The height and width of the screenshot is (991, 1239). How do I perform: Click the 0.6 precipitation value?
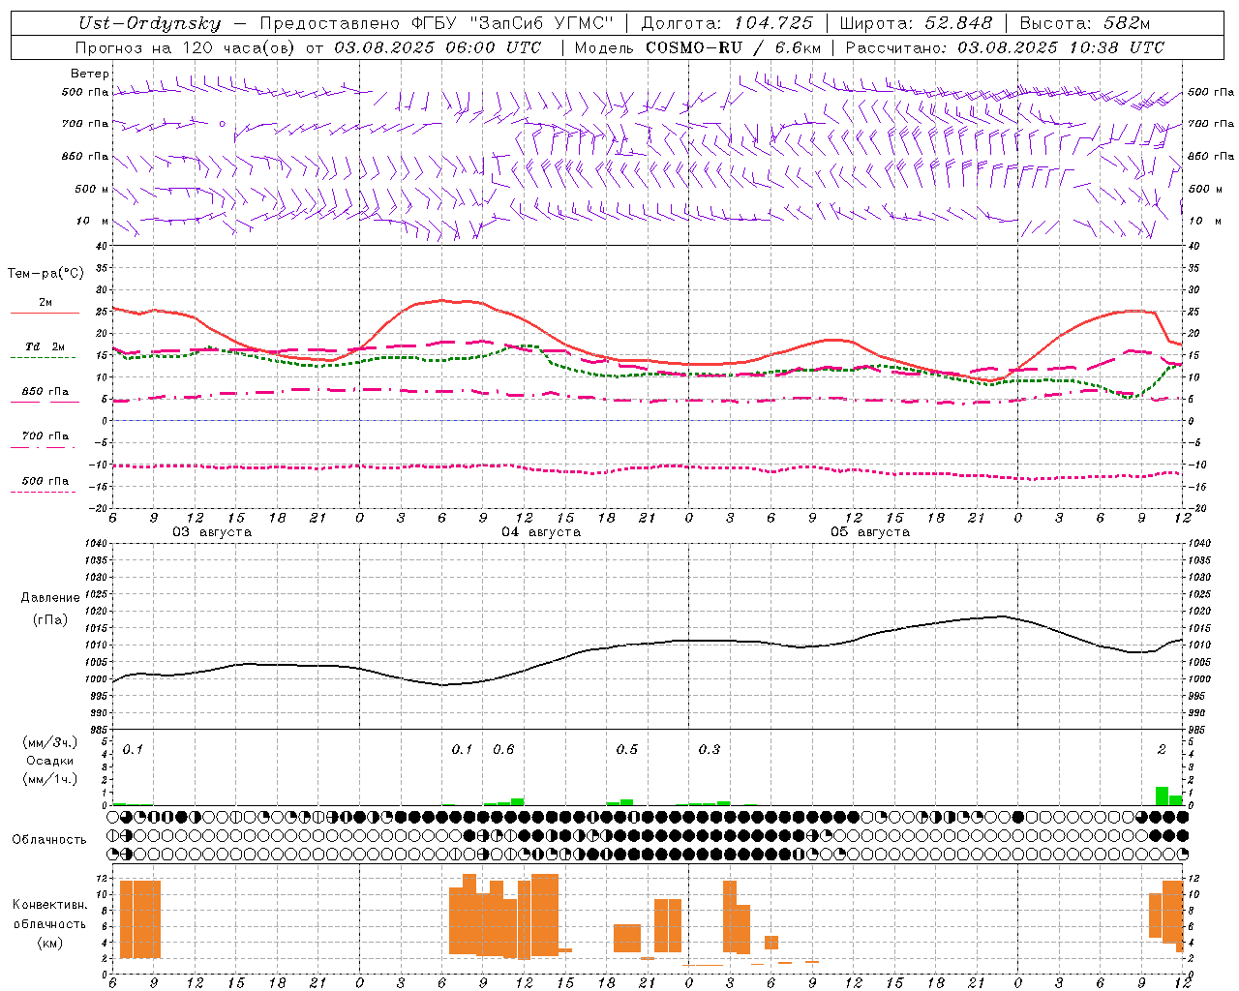pyautogui.click(x=503, y=749)
